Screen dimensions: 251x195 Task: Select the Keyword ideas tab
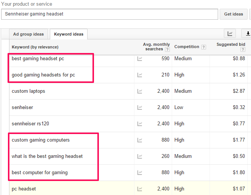coord(69,34)
